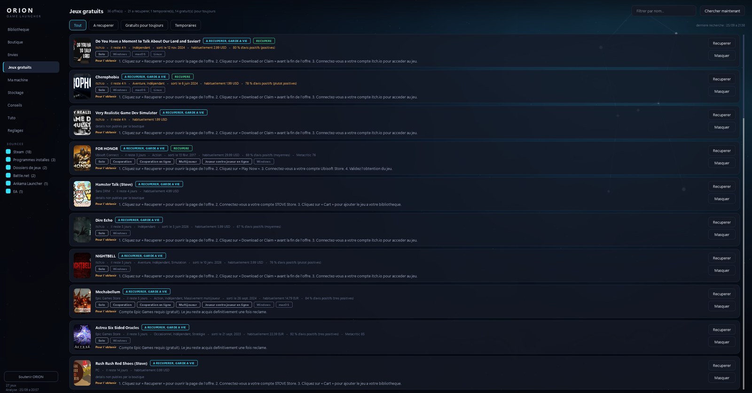Click the 'Mechabellum' game title

pos(108,292)
